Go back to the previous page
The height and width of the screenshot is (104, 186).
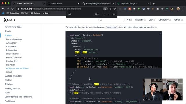click(x=3, y=9)
